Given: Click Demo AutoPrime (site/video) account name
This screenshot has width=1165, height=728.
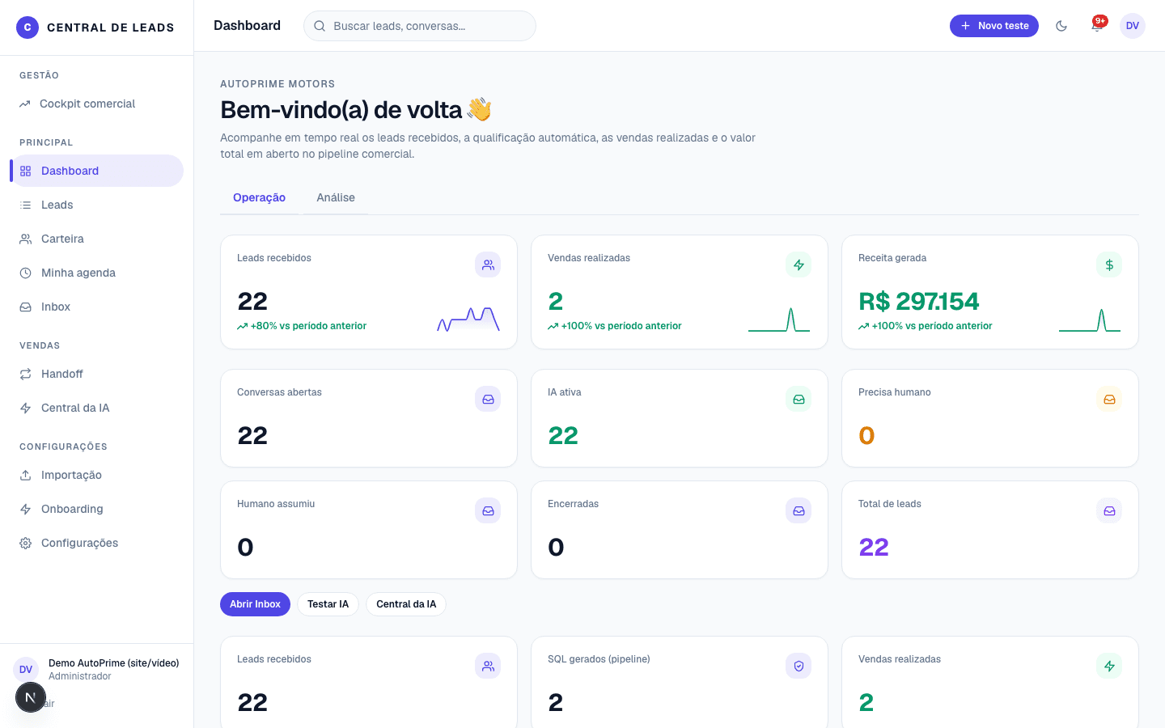Looking at the screenshot, I should tap(114, 663).
